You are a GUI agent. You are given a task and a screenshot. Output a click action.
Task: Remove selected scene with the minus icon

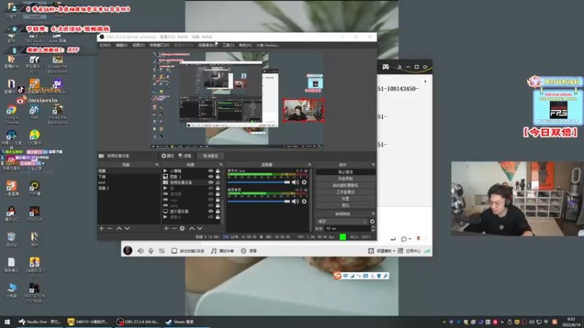(x=109, y=228)
